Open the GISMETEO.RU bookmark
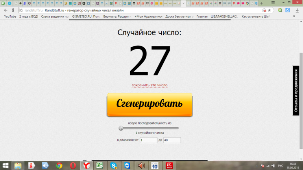Screen dimensions: 303x170 point(86,16)
